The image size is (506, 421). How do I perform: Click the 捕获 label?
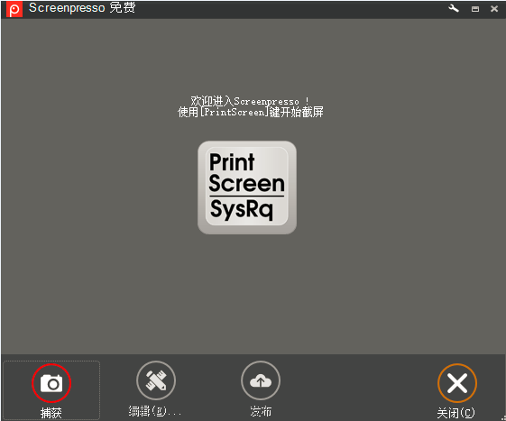[x=51, y=413]
